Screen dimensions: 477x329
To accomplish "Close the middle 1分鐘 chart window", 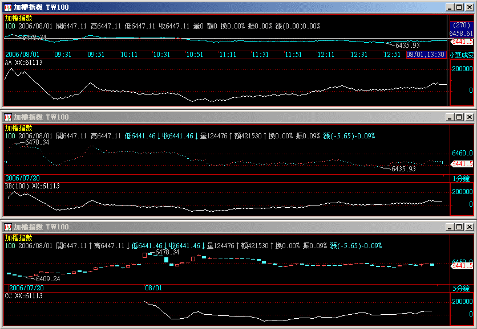I will pos(468,117).
